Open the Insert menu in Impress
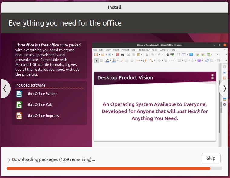The height and width of the screenshot is (178, 230). pos(116,50)
